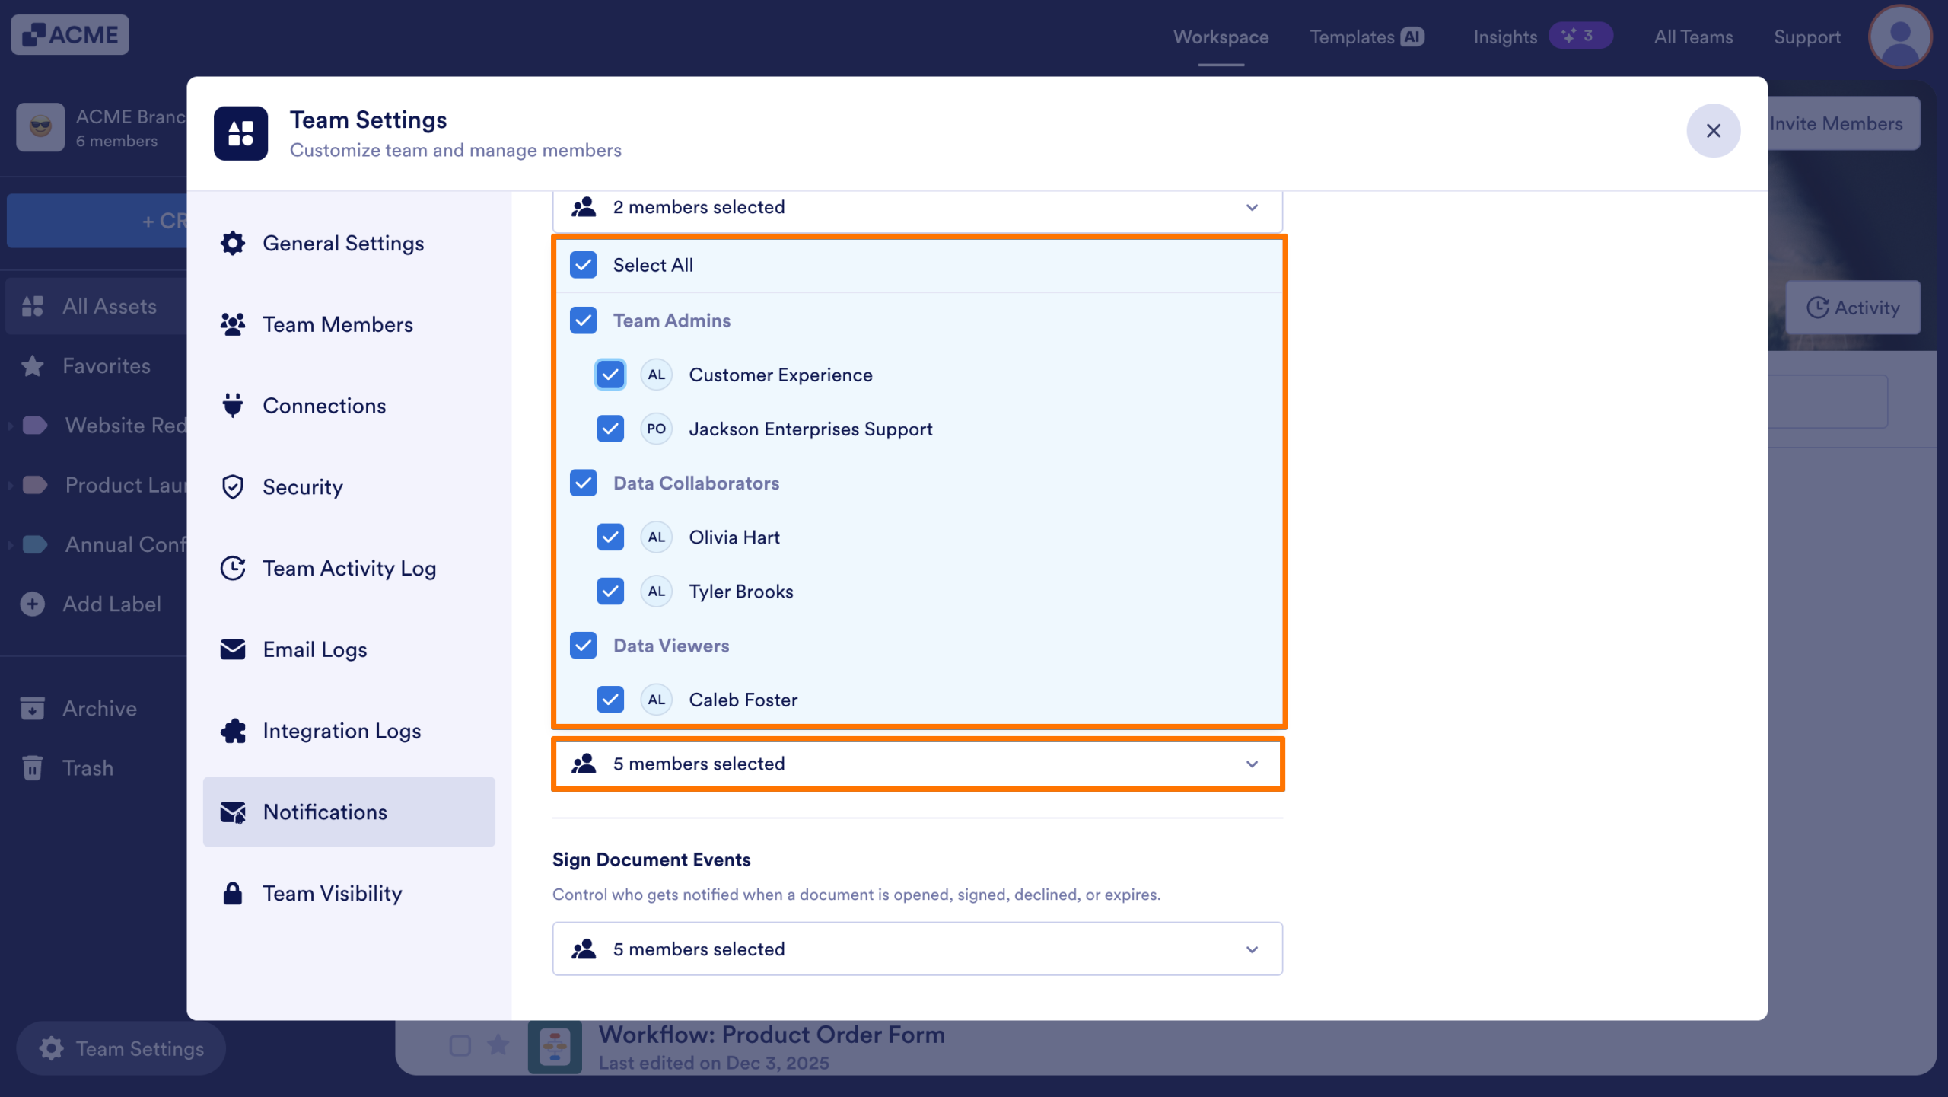Click the Olivia Hart member name
The width and height of the screenshot is (1948, 1097).
click(734, 537)
